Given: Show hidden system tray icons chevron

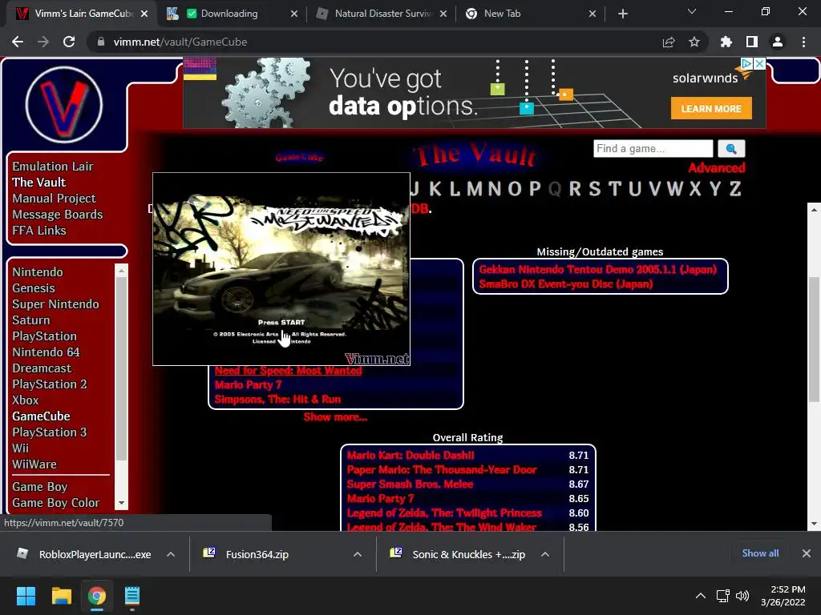Looking at the screenshot, I should (x=701, y=596).
